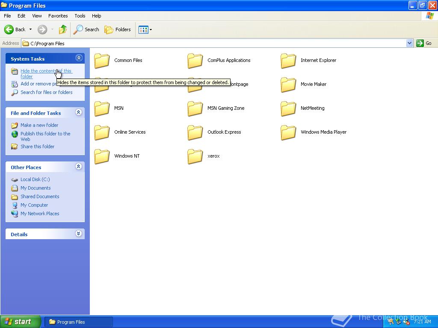The image size is (438, 328).
Task: Toggle the Folders pane button
Action: click(x=118, y=29)
